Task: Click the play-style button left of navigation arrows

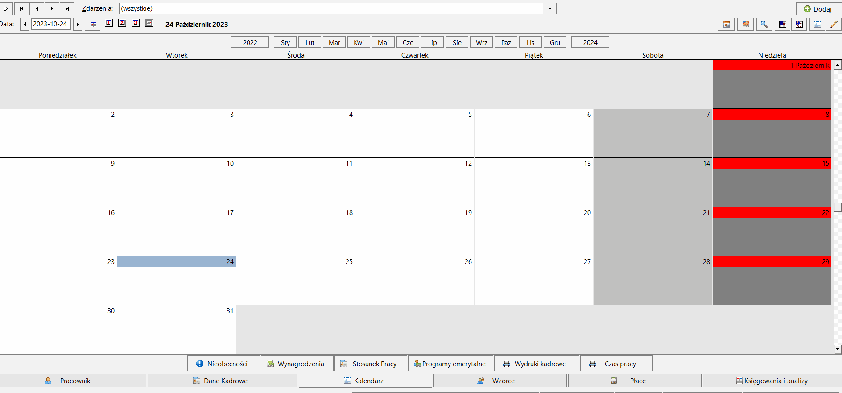Action: tap(6, 8)
